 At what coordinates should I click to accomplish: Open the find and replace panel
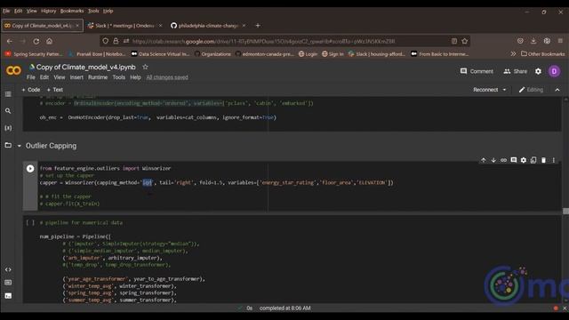pos(8,111)
